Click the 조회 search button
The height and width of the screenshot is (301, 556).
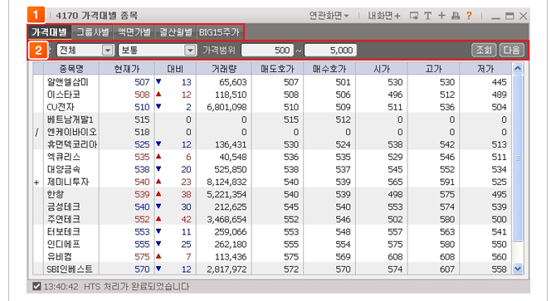tap(484, 50)
